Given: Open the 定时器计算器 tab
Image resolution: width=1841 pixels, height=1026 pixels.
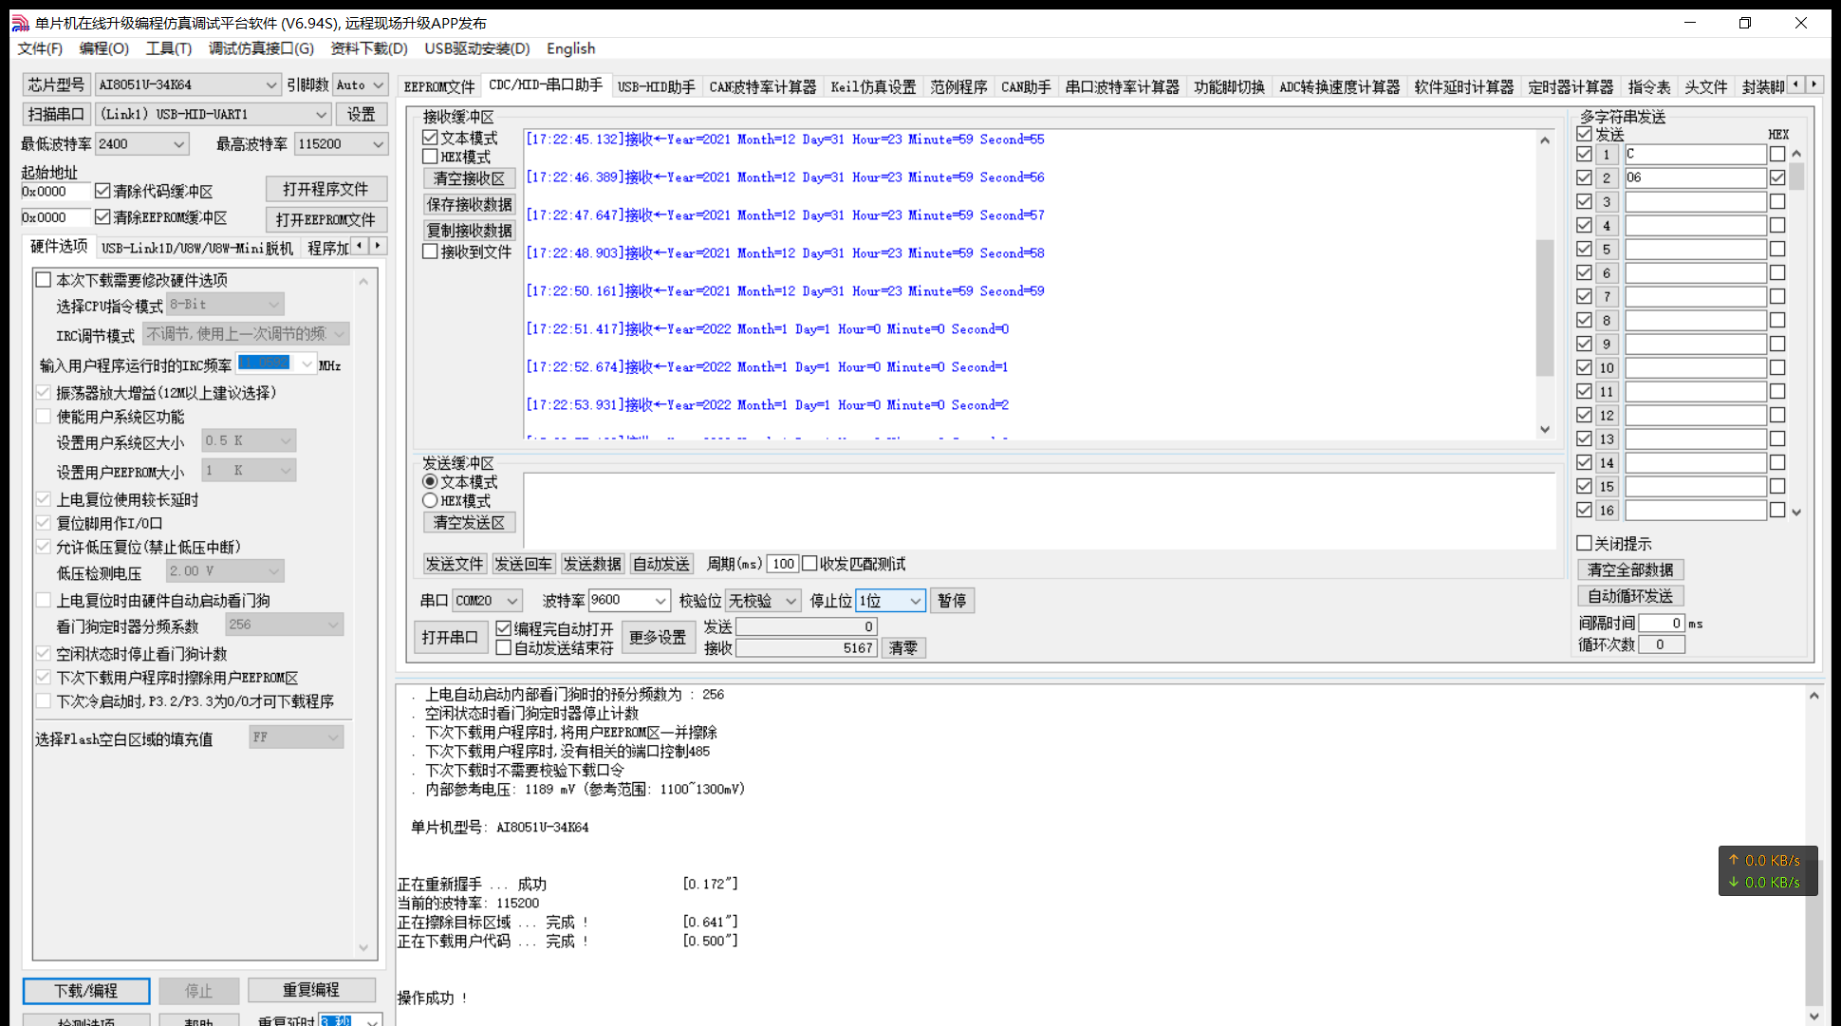Looking at the screenshot, I should click(x=1571, y=87).
